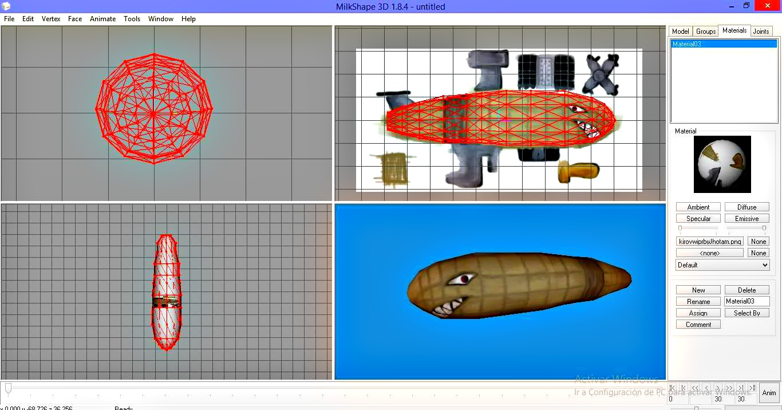
Task: Restore down the MilkShape window
Action: (x=746, y=6)
